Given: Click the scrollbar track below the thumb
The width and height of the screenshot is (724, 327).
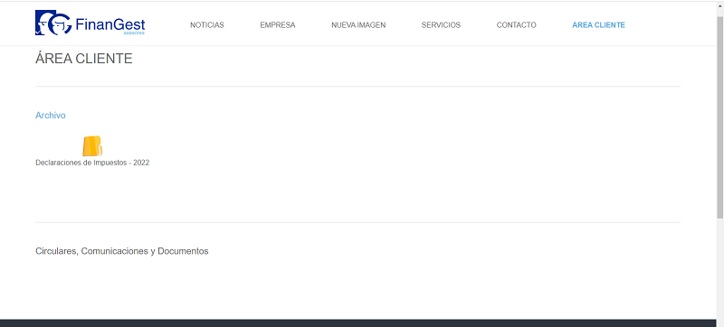Looking at the screenshot, I should tap(719, 272).
